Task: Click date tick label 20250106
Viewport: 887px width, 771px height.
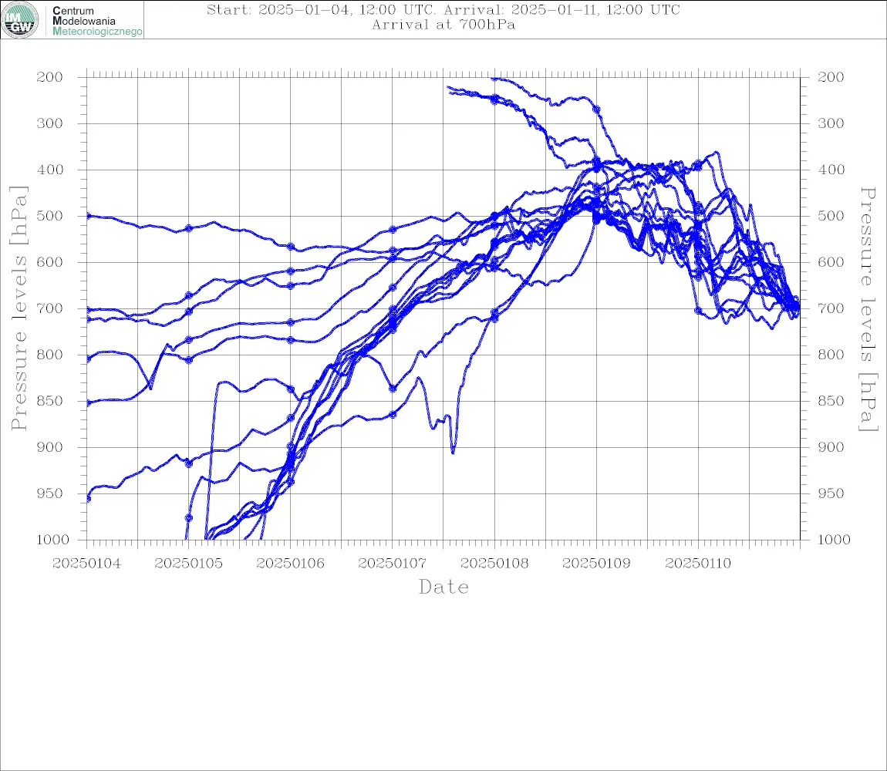Action: pyautogui.click(x=290, y=564)
